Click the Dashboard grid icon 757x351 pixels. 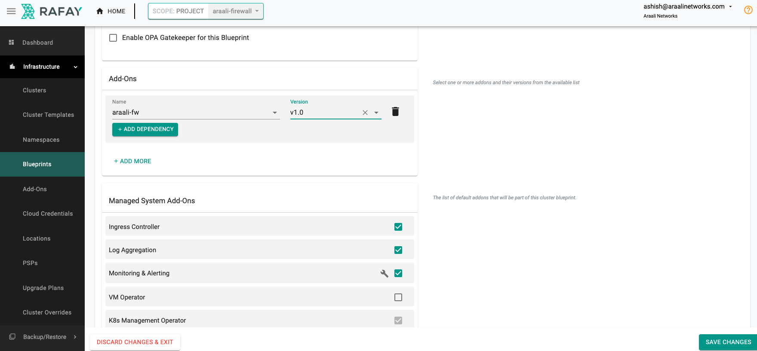12,43
